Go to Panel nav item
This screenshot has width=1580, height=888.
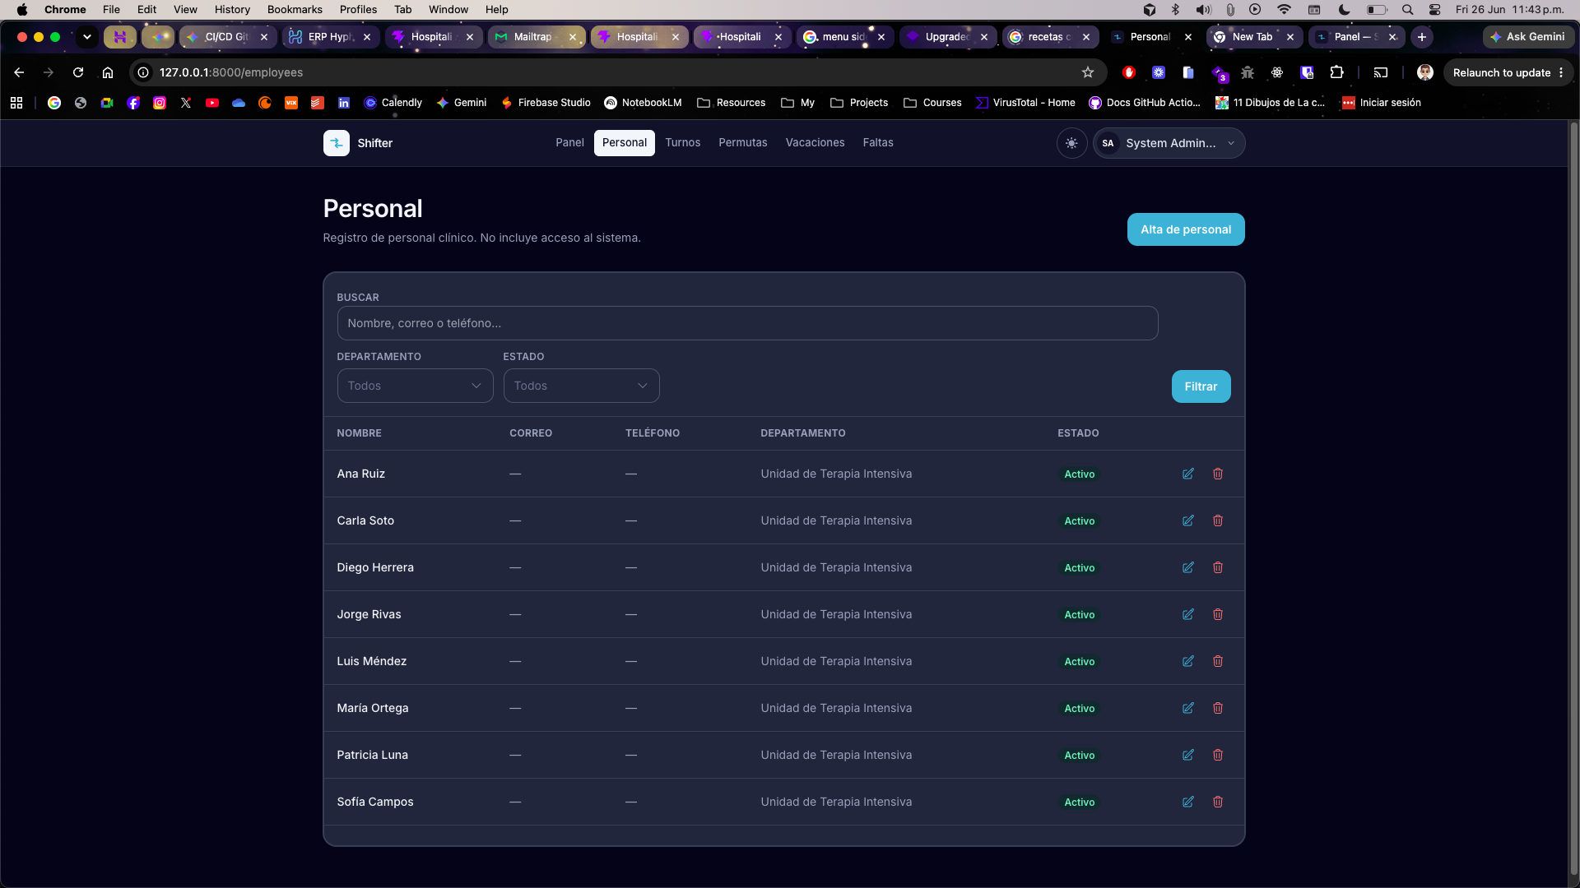click(x=569, y=143)
